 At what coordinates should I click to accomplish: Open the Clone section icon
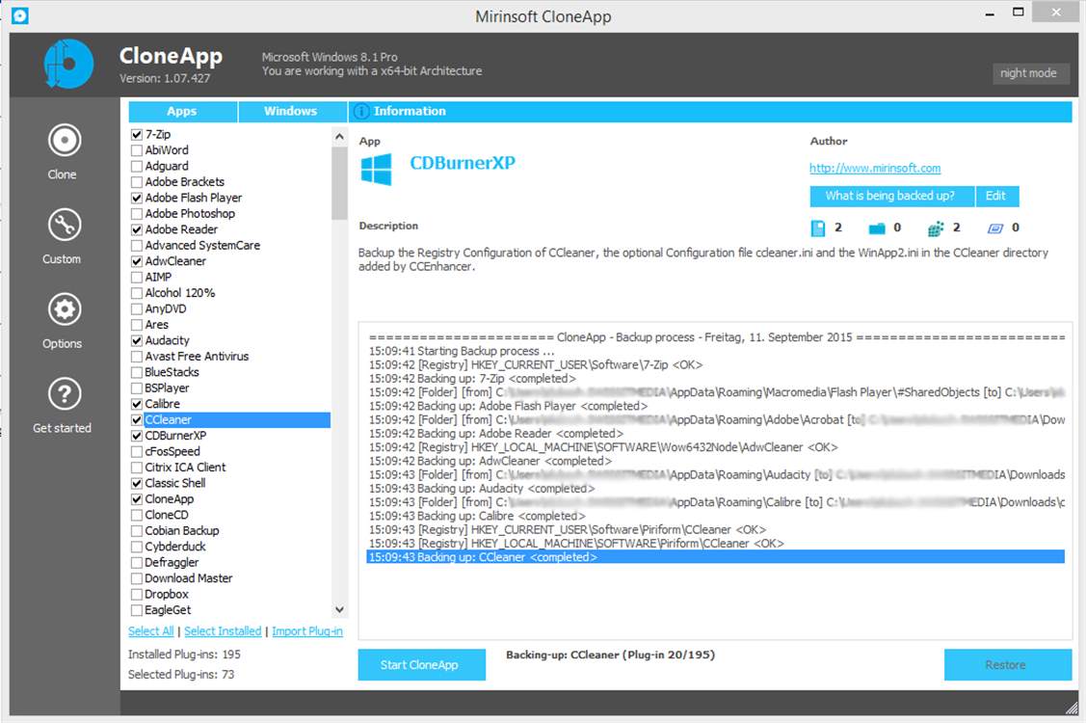64,141
